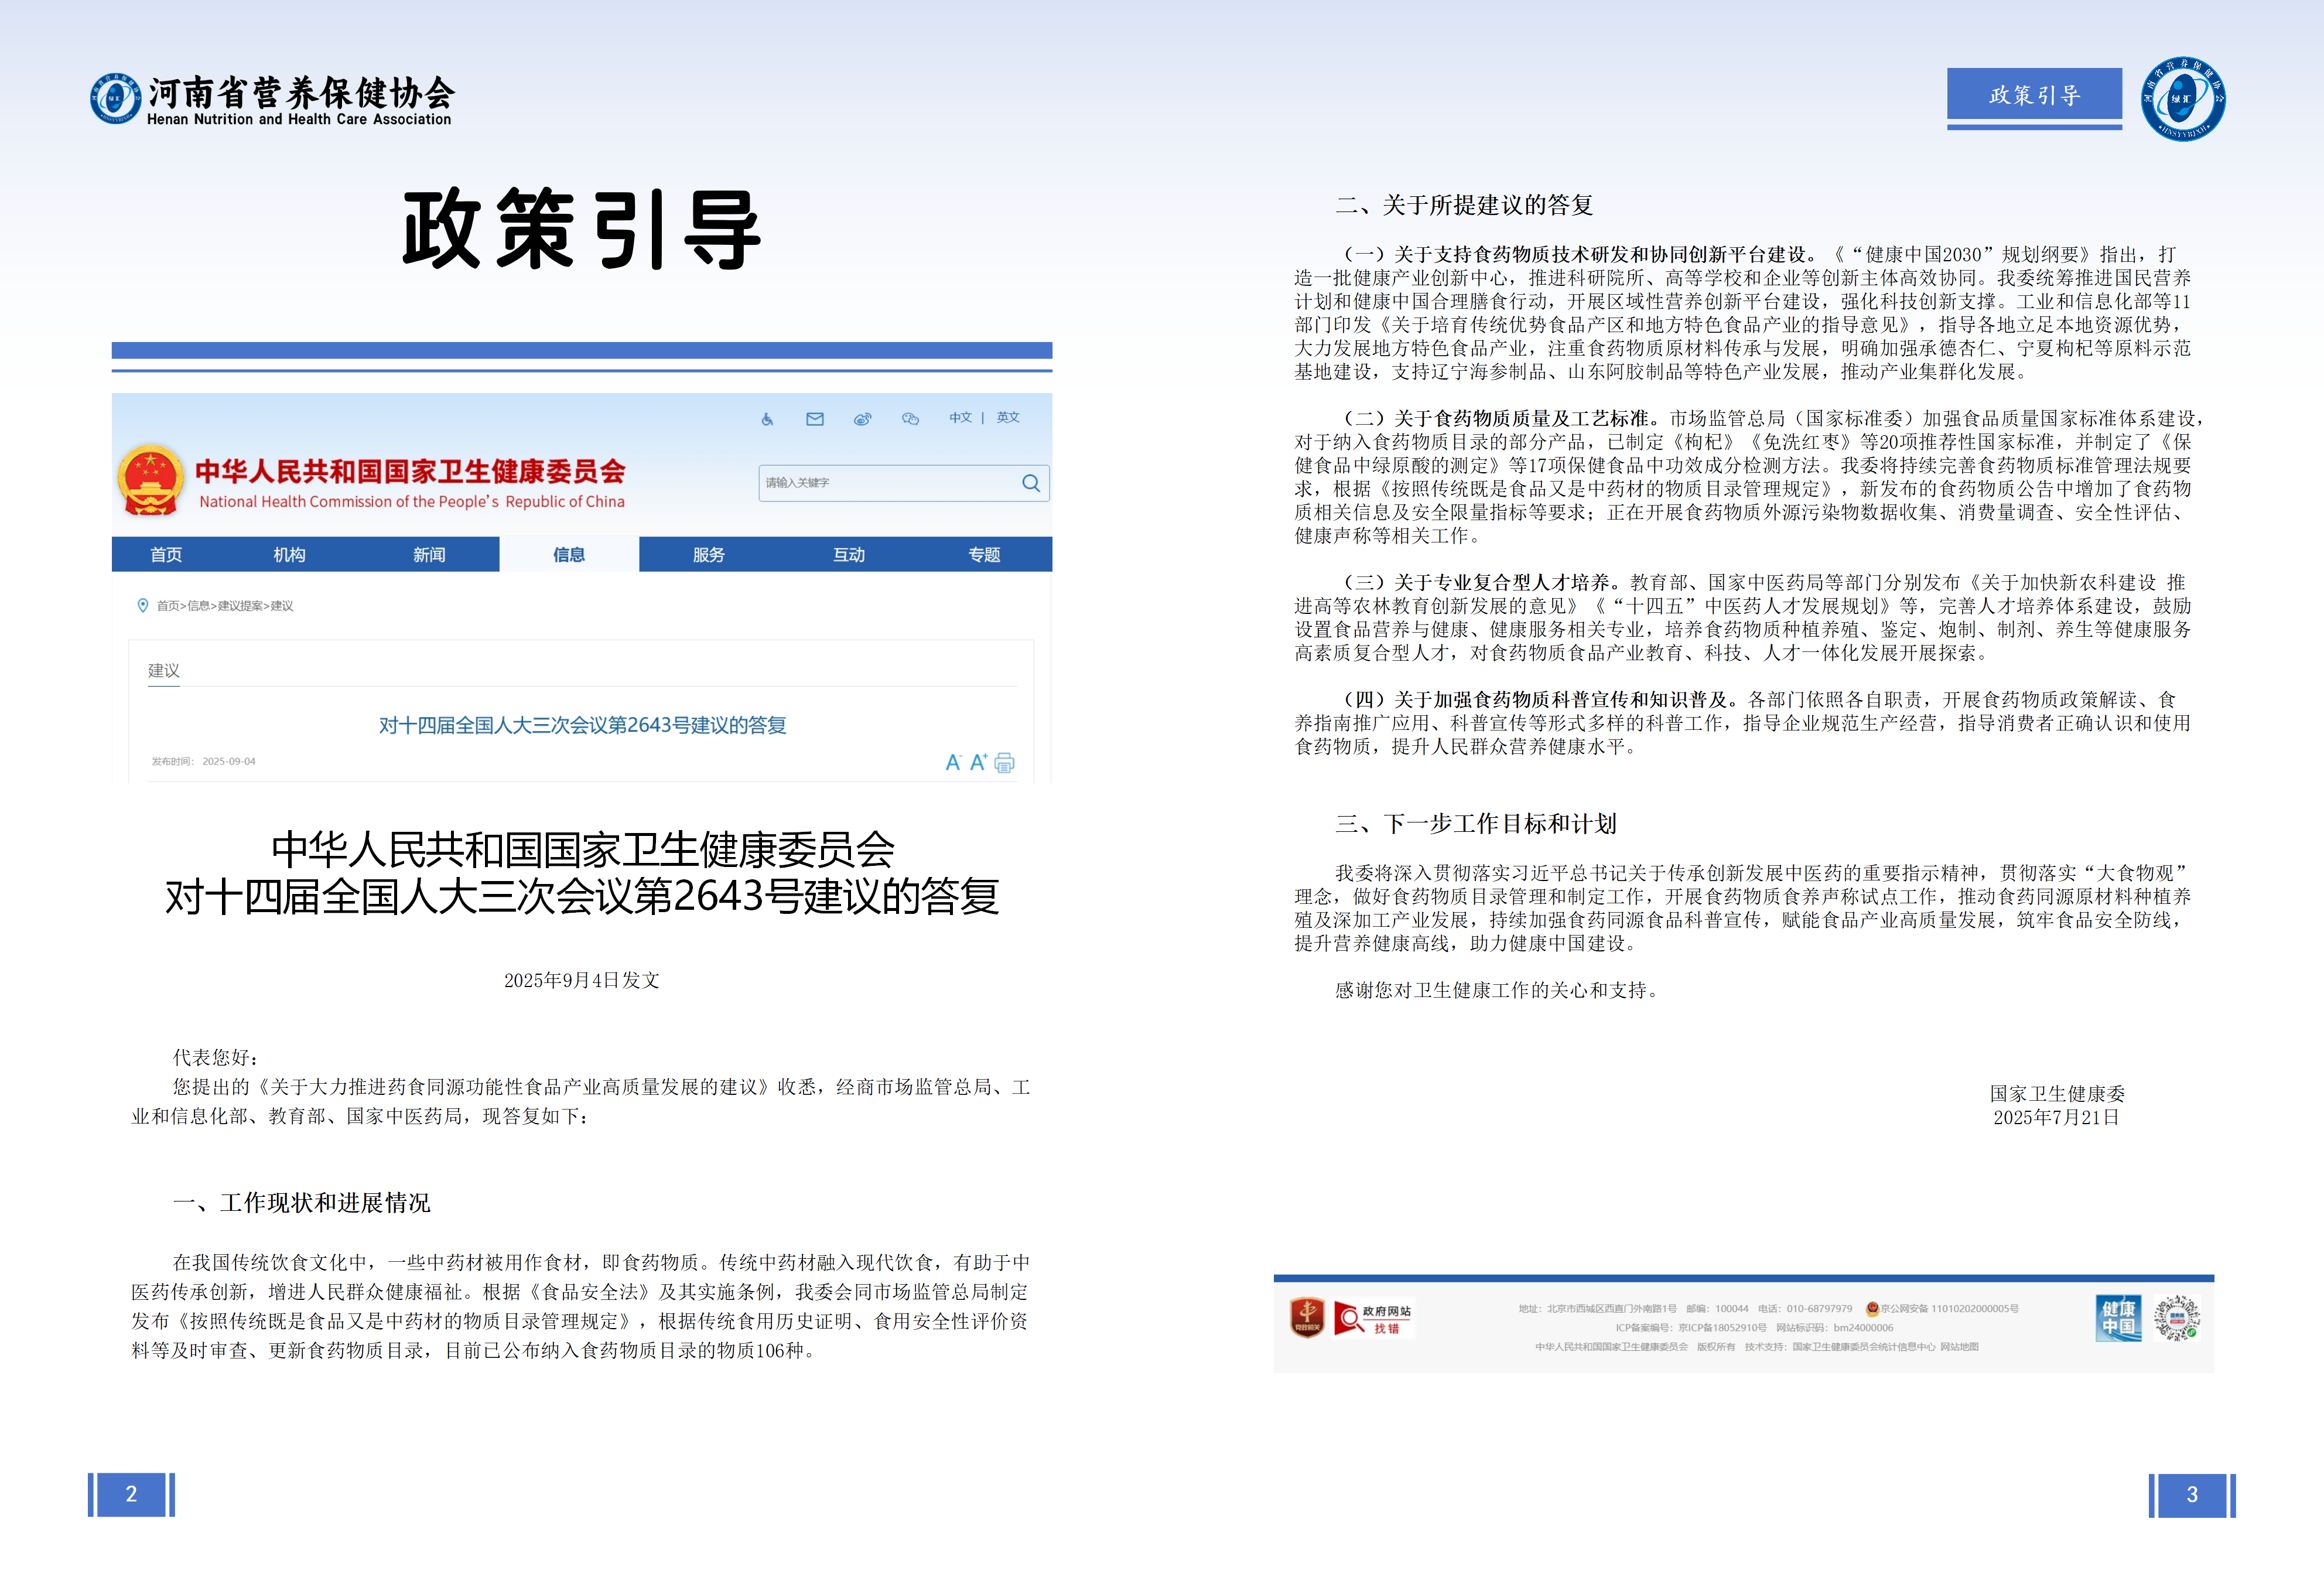Increase font size with the A⁺ control
Image resolution: width=2324 pixels, height=1577 pixels.
[978, 762]
